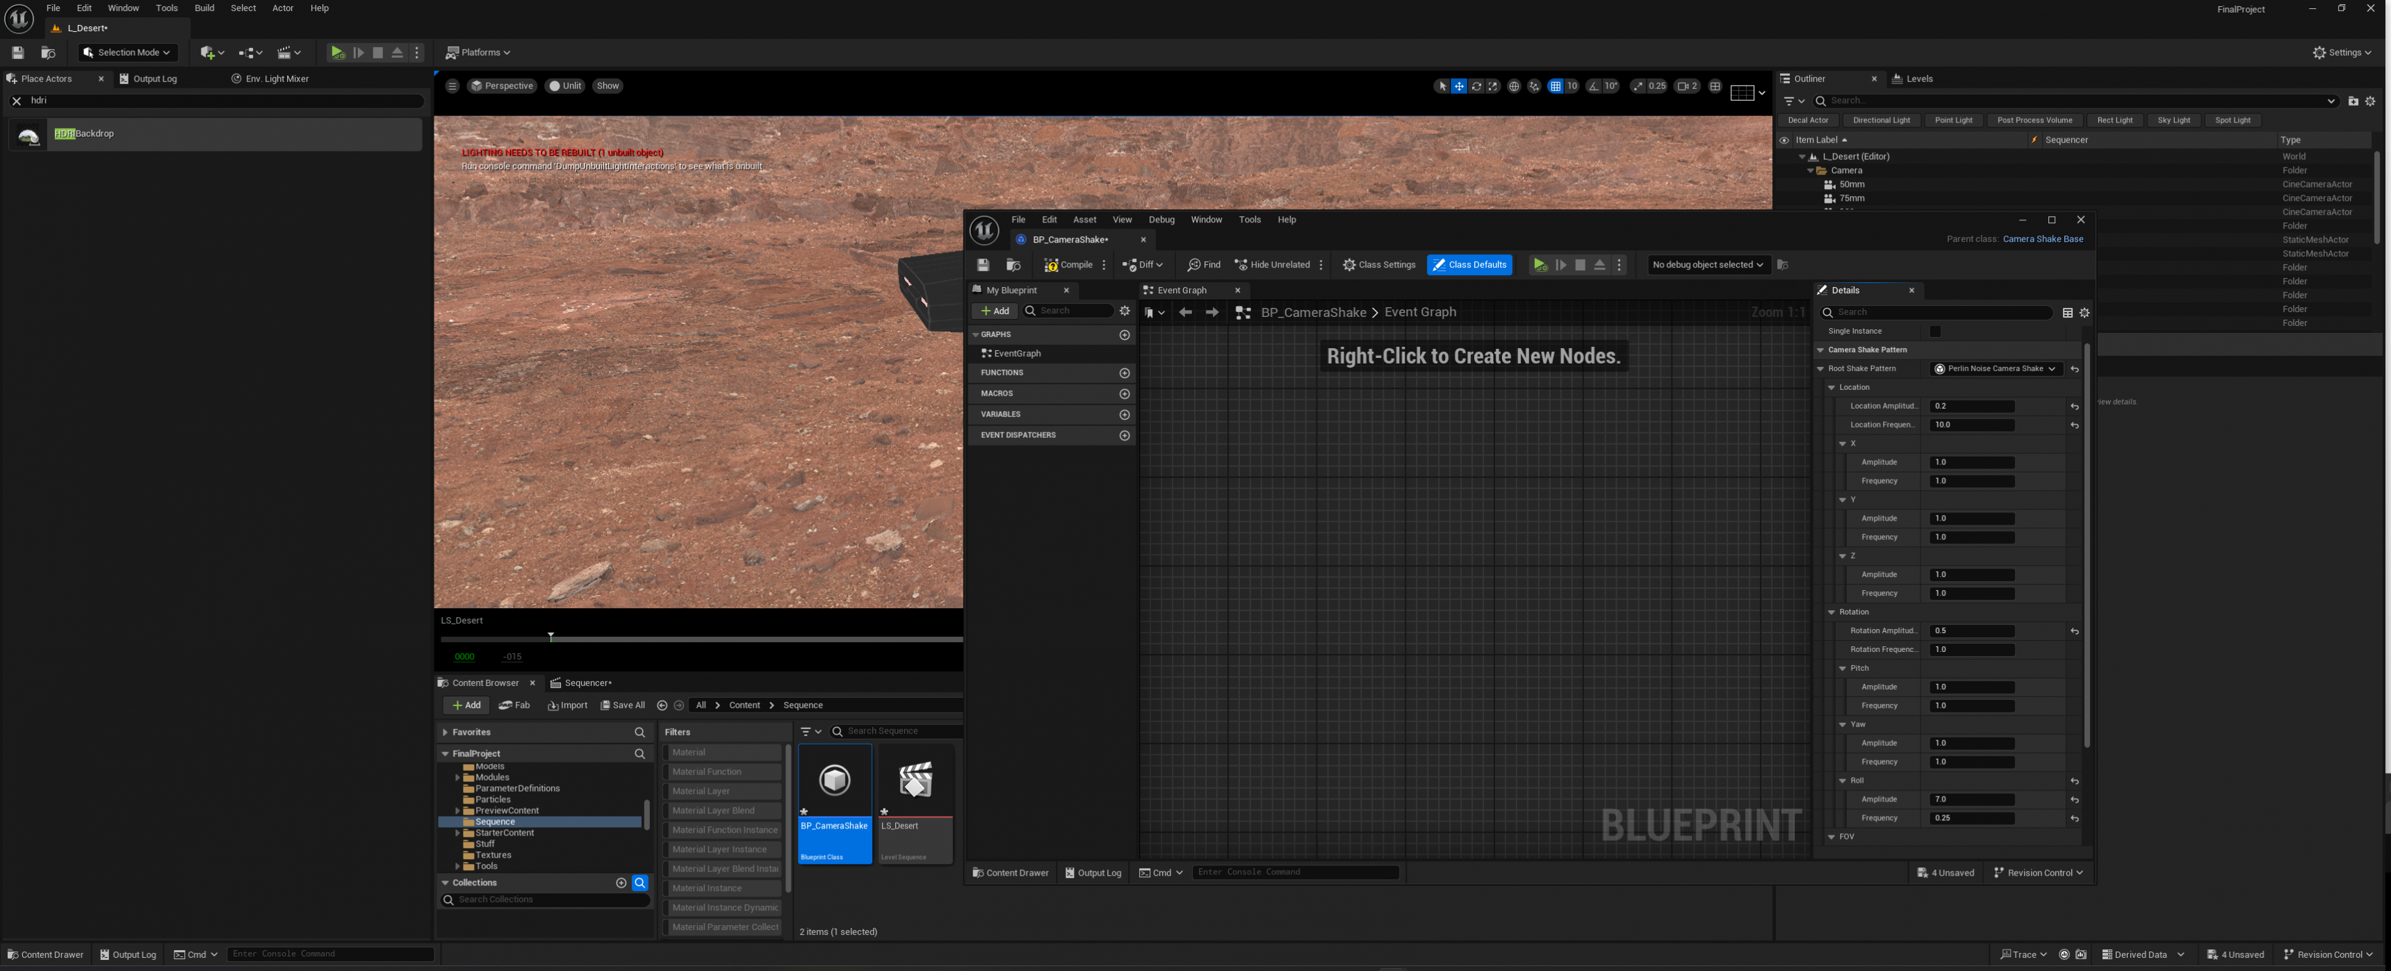Apply the Point Light outliner filter
The image size is (2391, 971).
point(1954,121)
